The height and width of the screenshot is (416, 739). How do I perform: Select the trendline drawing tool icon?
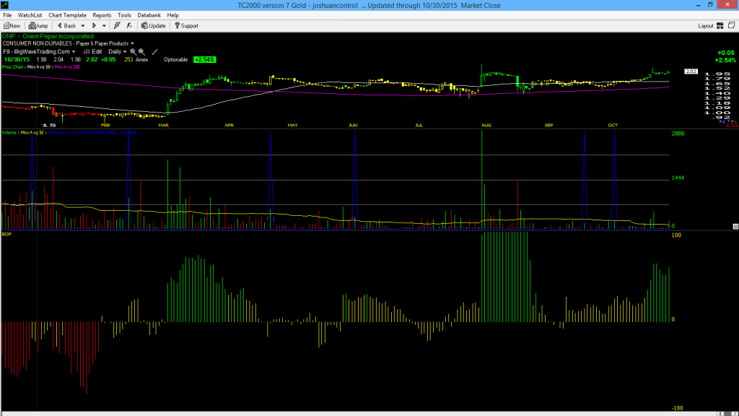(x=154, y=52)
